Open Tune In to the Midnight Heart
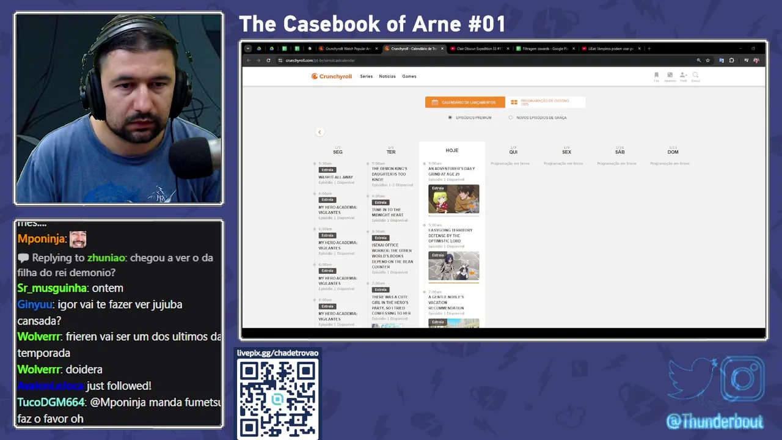Image resolution: width=782 pixels, height=440 pixels. (x=388, y=212)
